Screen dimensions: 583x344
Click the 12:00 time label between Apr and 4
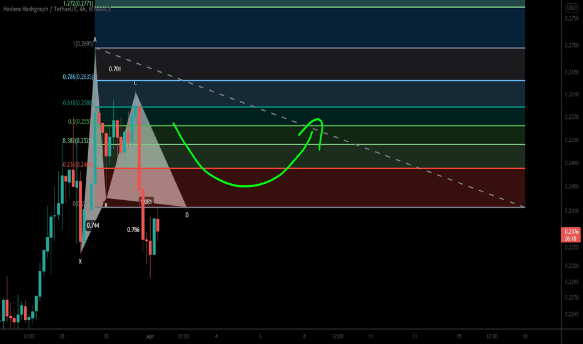point(183,336)
